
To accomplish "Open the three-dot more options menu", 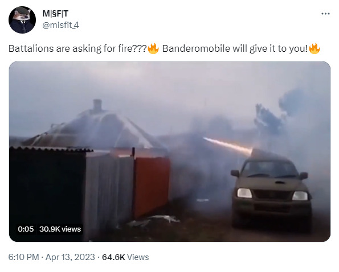I will (x=325, y=14).
